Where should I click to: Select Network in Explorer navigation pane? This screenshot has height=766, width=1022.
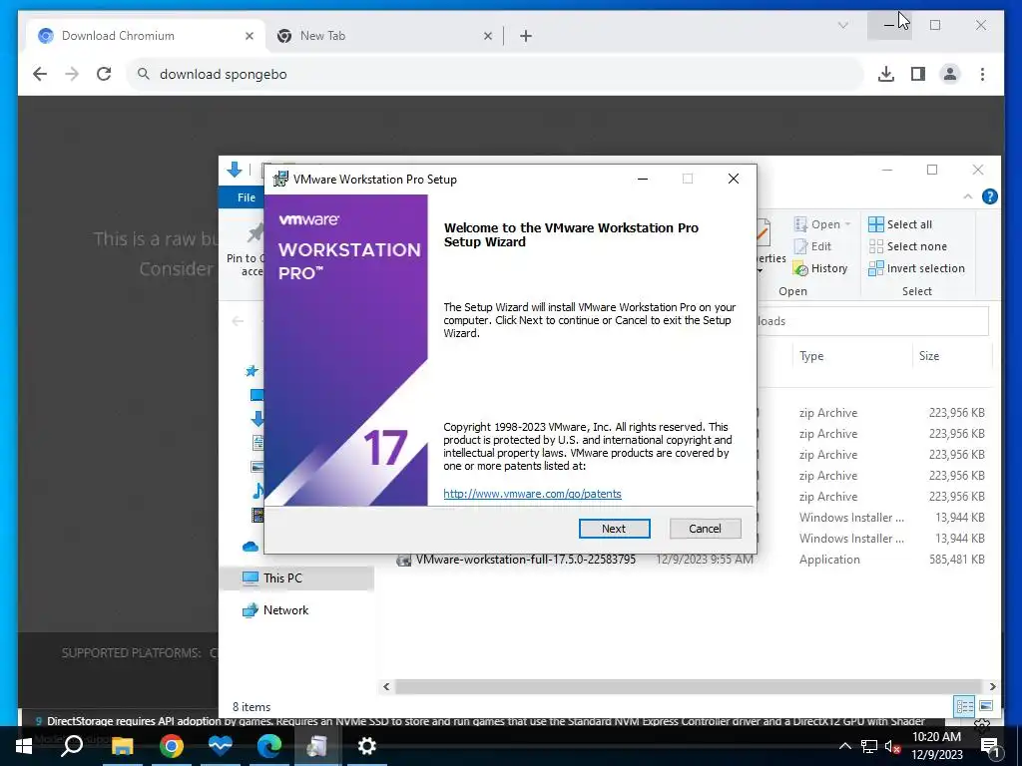point(275,610)
